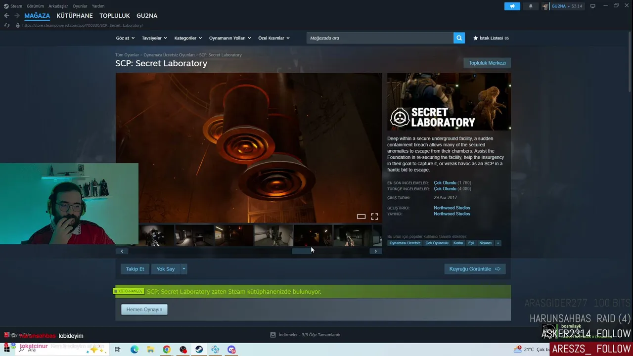Go back with the Steam back arrow

(6, 16)
